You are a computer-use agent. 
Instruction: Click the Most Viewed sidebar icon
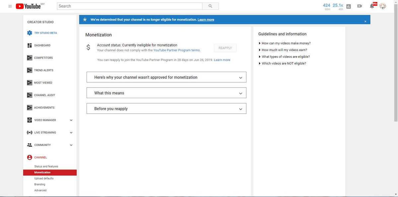point(30,83)
